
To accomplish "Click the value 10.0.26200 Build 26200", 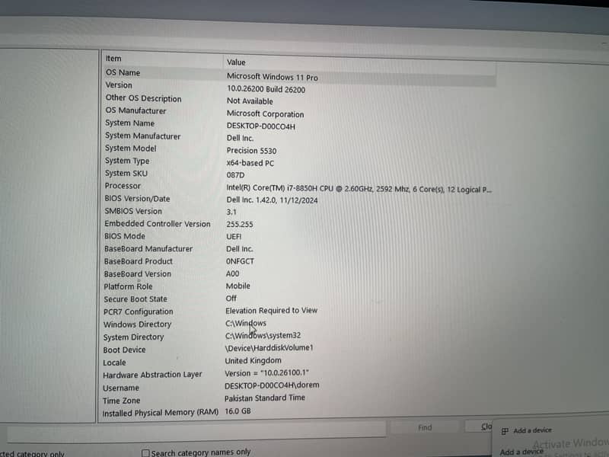I will [266, 89].
